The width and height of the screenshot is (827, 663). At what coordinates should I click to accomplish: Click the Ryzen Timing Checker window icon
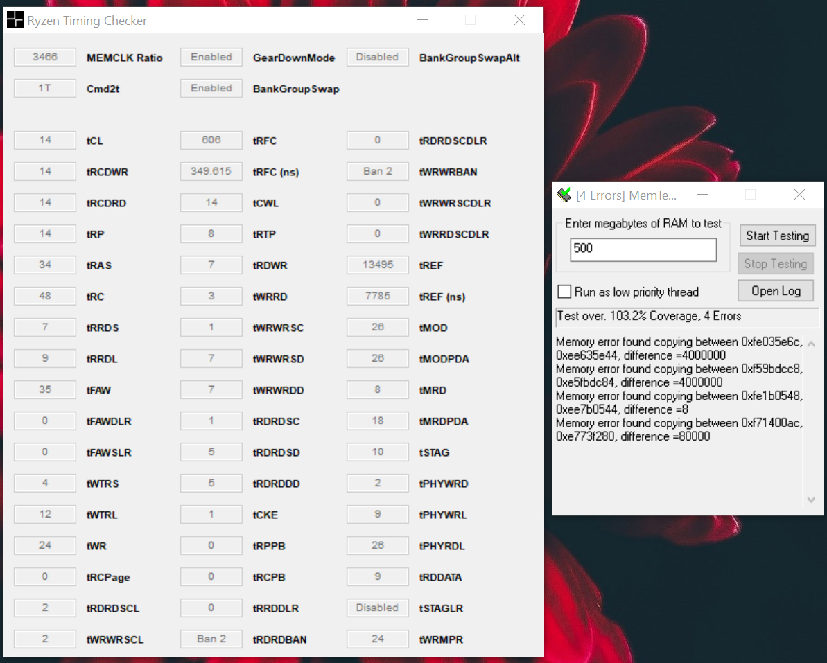[x=15, y=20]
